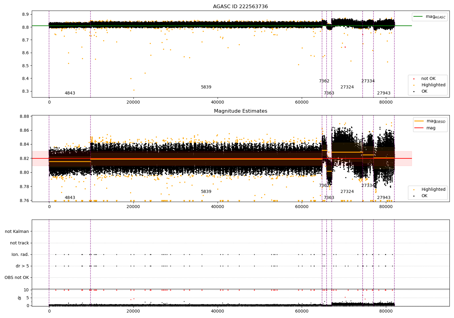The width and height of the screenshot is (454, 318).
Task: Click "Highlighted" legend label in Magnitude Estimates plot
Action: pos(433,190)
